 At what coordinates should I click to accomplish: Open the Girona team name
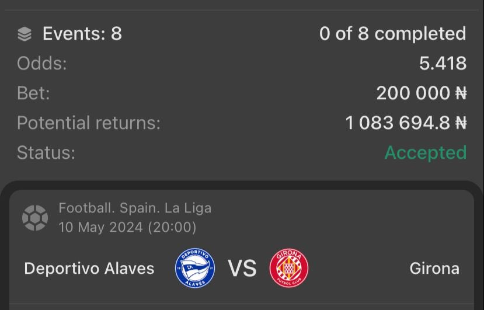coord(434,269)
